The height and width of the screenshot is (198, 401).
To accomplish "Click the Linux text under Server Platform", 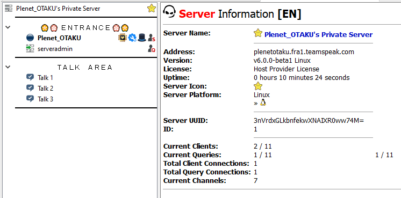I will 262,94.
